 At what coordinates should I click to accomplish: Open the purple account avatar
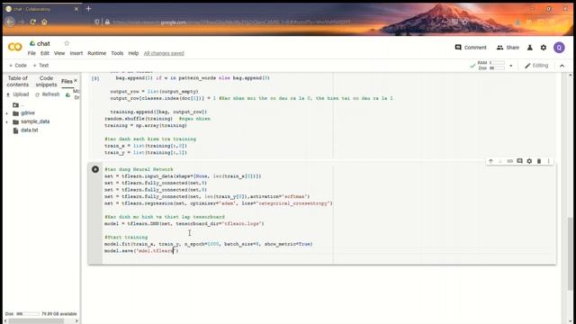[559, 48]
